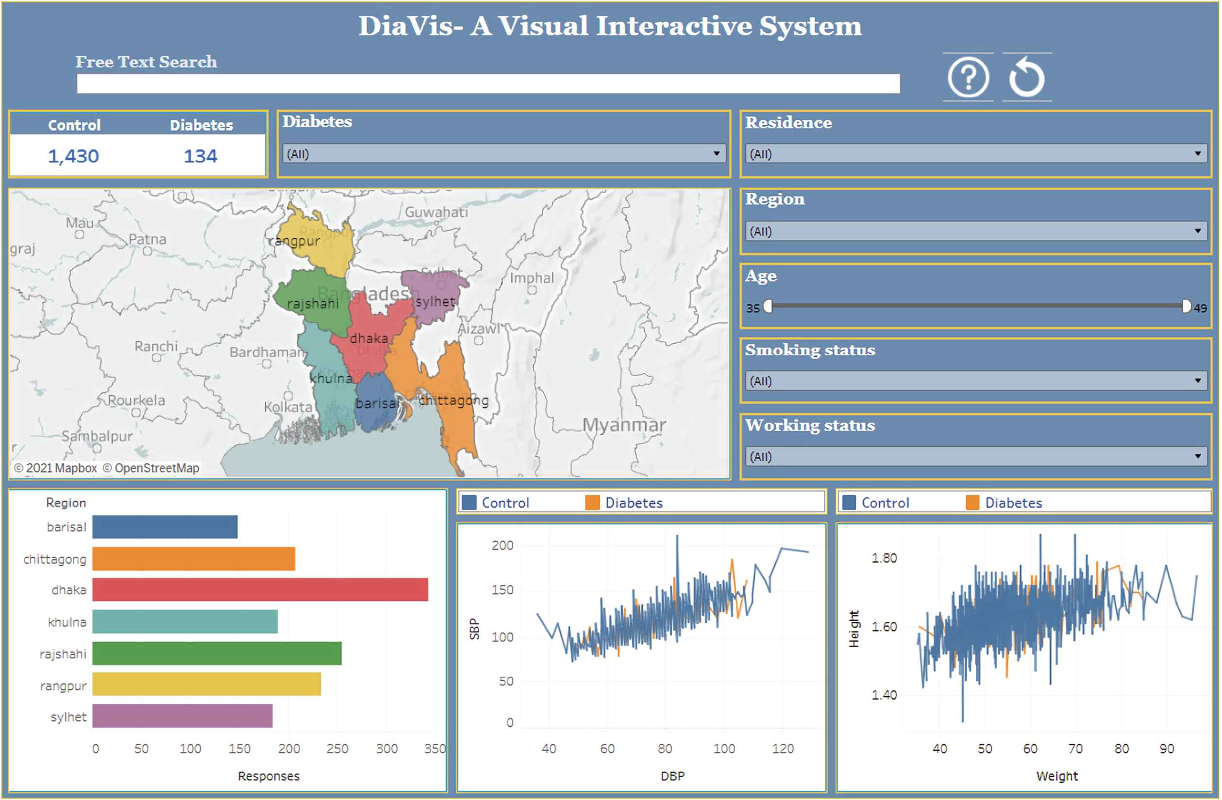Click the blue Control legend swatch above SBP chart

(x=469, y=503)
